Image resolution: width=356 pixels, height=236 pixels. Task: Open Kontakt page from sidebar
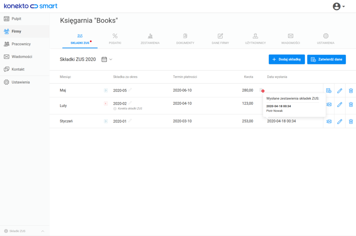[x=25, y=70]
